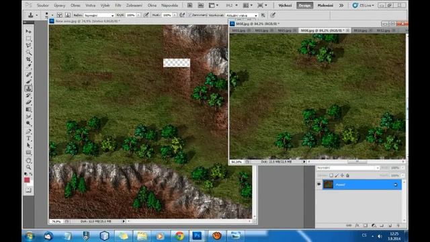Toggle lock all padlock icon
430x242 pixels.
347,175
